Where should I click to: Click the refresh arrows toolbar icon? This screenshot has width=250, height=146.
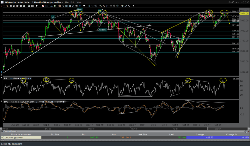(x=126, y=6)
